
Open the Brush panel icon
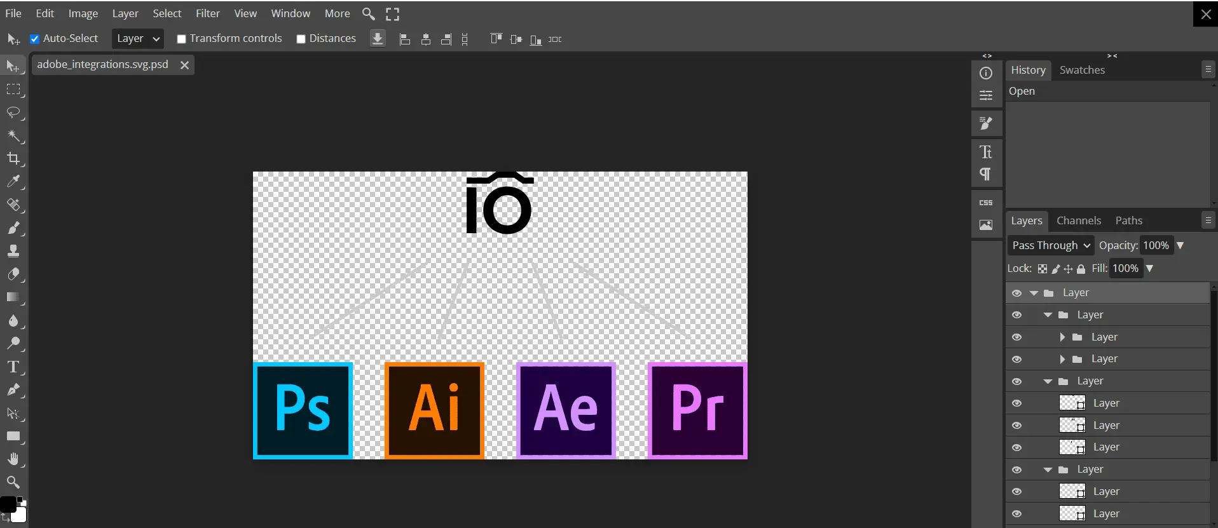tap(986, 123)
